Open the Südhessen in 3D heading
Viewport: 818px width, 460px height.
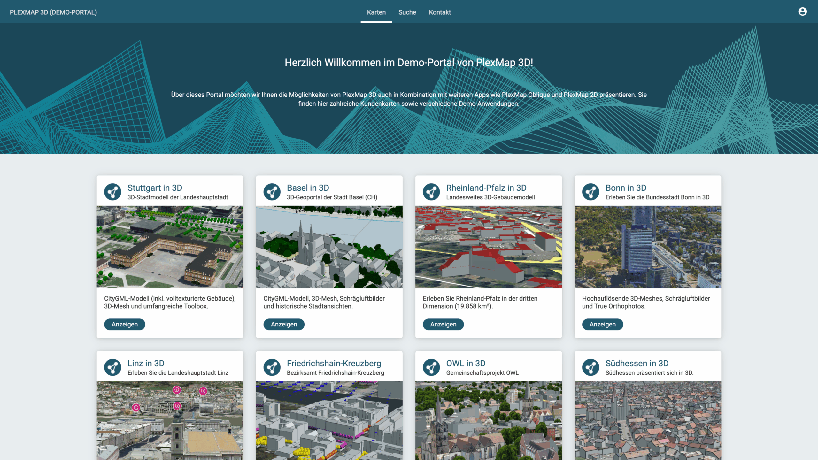637,363
